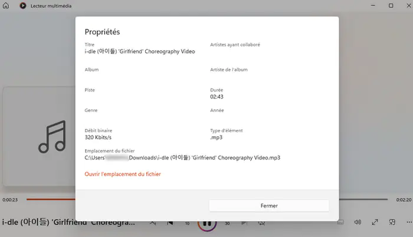
Task: Toggle shuffle playback
Action: tap(152, 223)
